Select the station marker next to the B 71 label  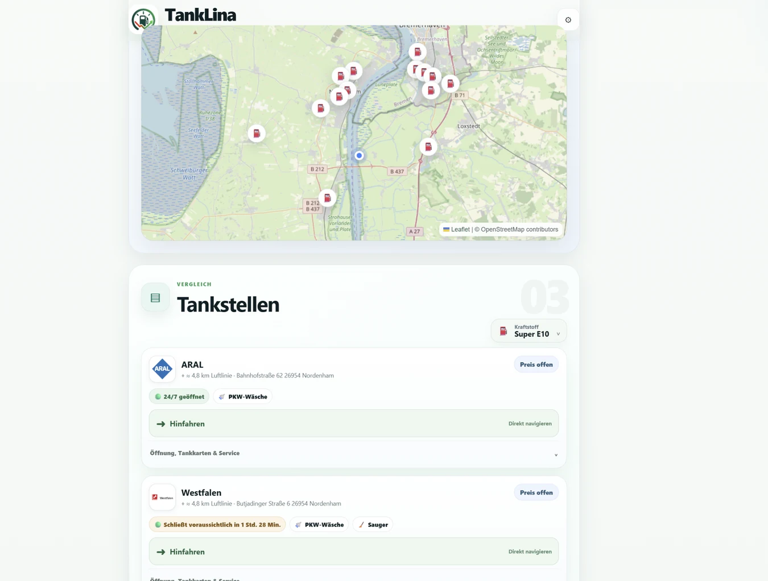pos(450,84)
